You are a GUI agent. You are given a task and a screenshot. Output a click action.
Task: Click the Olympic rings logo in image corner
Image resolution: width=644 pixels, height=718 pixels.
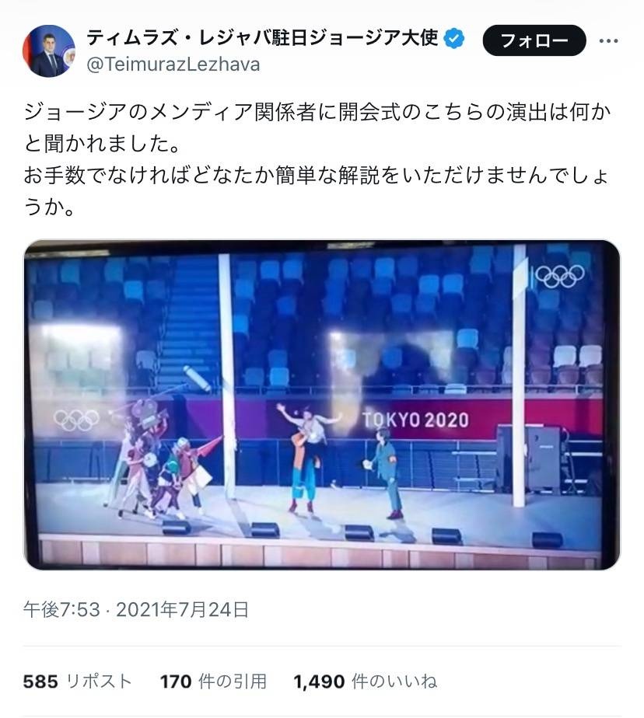click(x=560, y=276)
